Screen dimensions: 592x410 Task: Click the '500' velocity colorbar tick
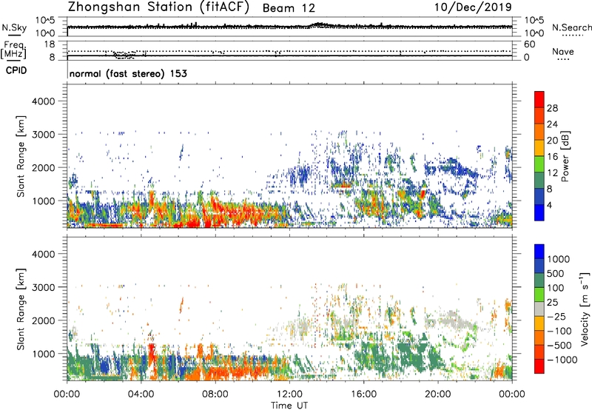coord(555,274)
